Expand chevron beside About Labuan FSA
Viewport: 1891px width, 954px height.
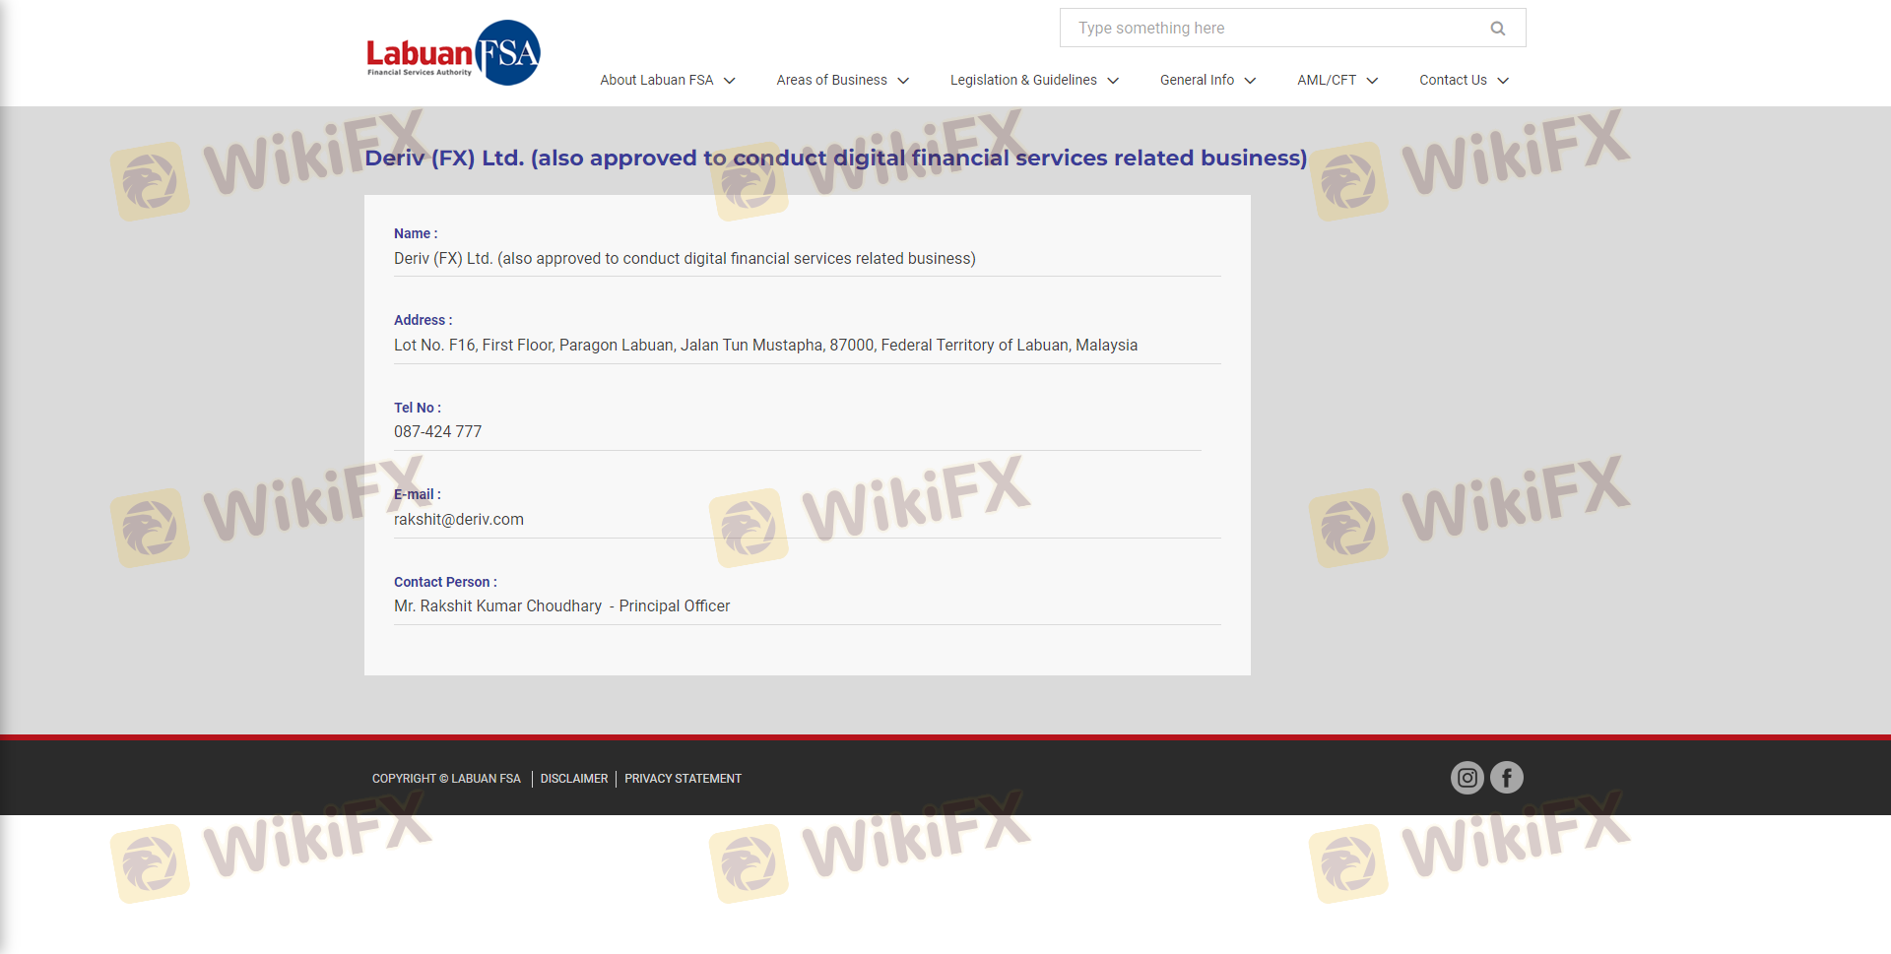click(730, 81)
